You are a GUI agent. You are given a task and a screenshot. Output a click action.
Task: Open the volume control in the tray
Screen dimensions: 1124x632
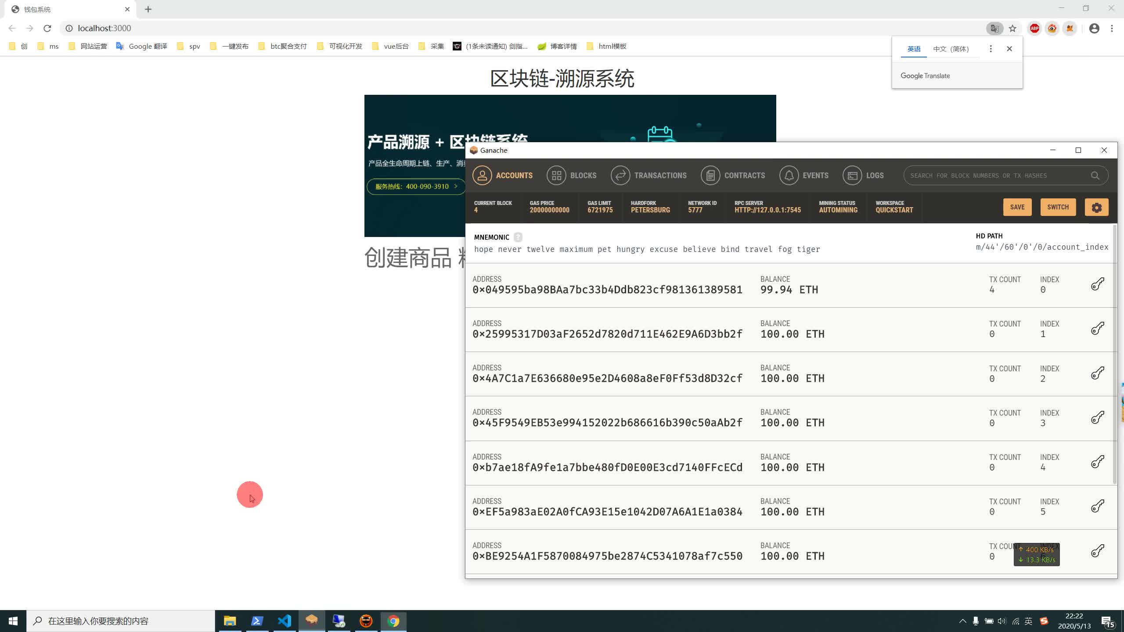(x=1002, y=621)
